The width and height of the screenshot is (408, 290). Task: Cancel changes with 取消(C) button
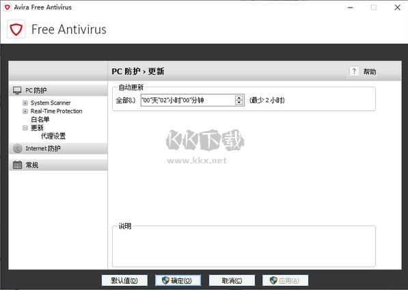coord(232,280)
